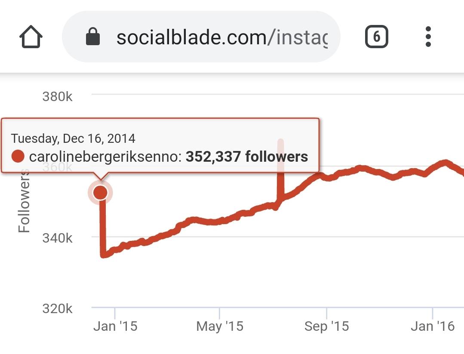Click the Jan '16 axis label

(x=433, y=326)
